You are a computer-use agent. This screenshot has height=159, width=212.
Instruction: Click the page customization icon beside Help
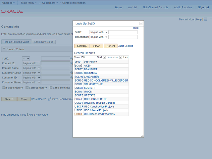[x=205, y=19]
